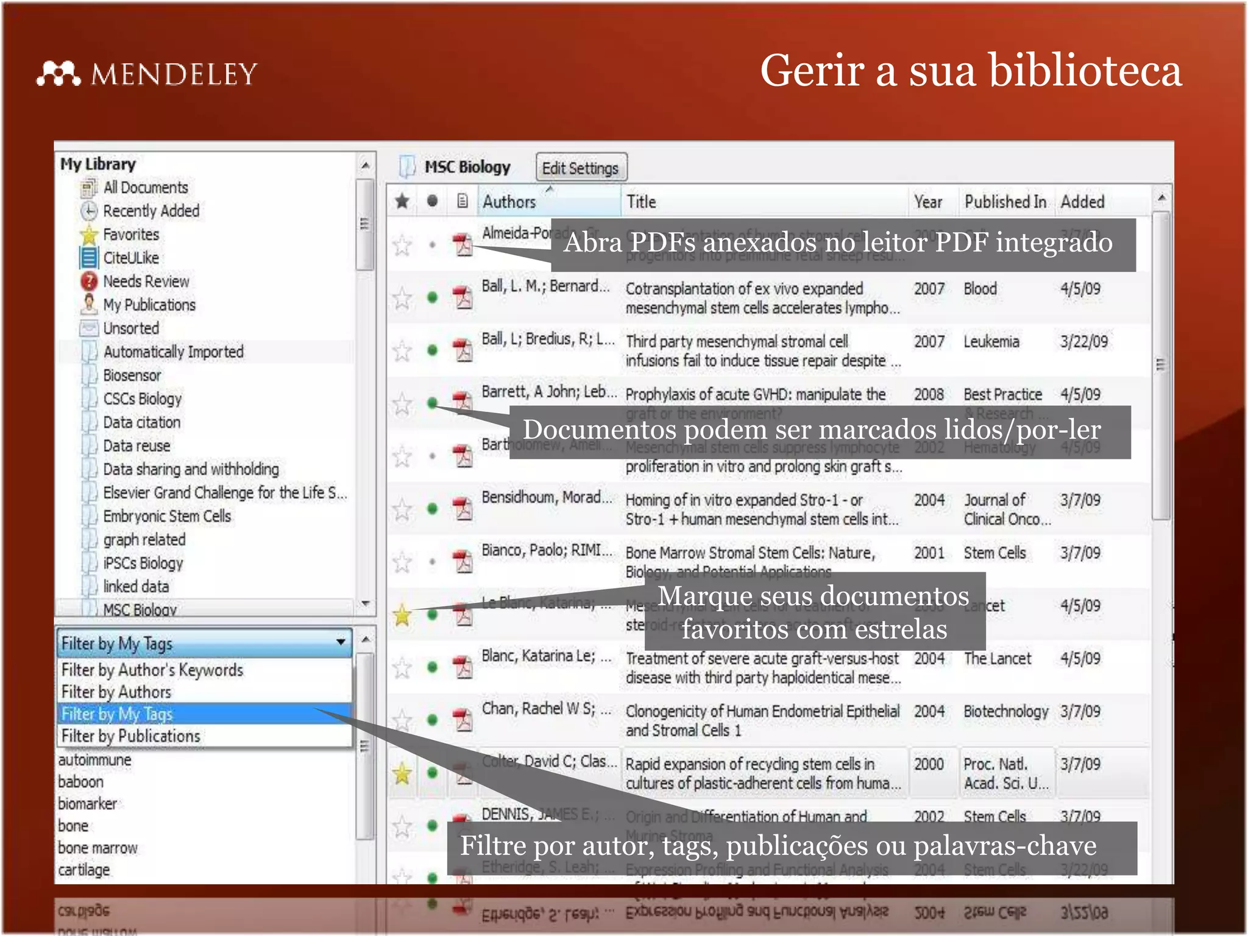Image resolution: width=1248 pixels, height=936 pixels.
Task: Sort by the read status dot column header
Action: 432,201
